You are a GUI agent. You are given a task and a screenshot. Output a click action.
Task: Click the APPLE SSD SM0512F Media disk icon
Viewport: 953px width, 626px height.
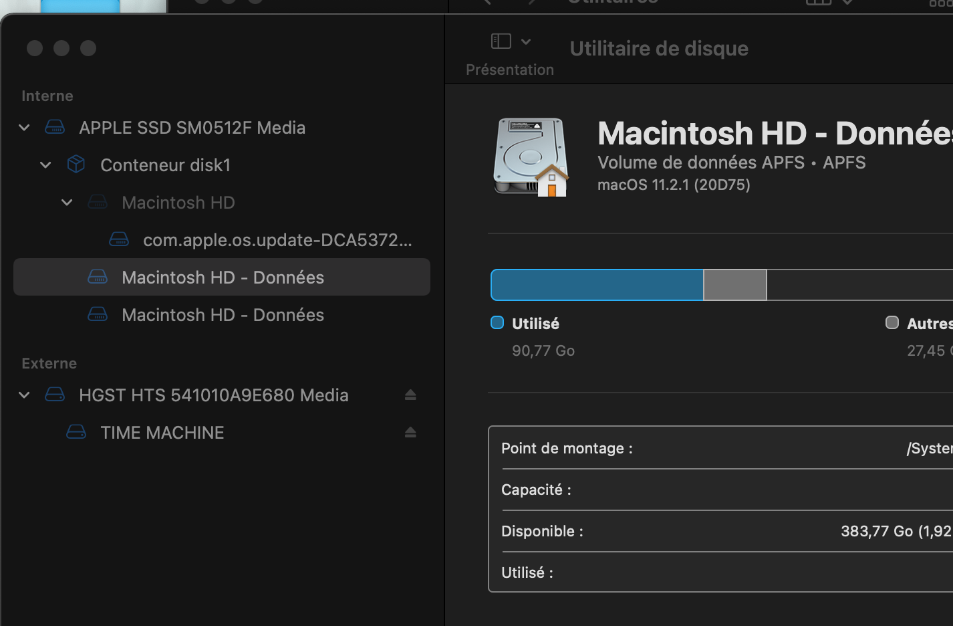(55, 127)
